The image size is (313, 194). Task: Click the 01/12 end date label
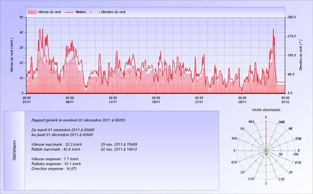click(285, 102)
